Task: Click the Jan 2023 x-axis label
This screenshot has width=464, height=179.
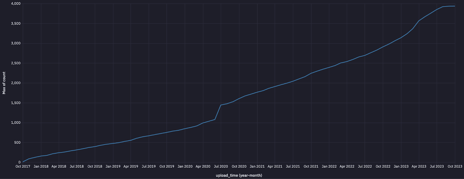Action: pyautogui.click(x=401, y=167)
